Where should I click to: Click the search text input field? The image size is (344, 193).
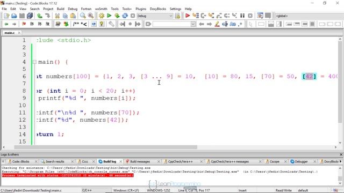pyautogui.click(x=172, y=24)
